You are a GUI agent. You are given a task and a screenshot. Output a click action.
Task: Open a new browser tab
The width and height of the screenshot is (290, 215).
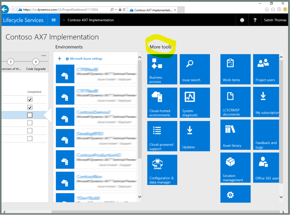coord(181,10)
